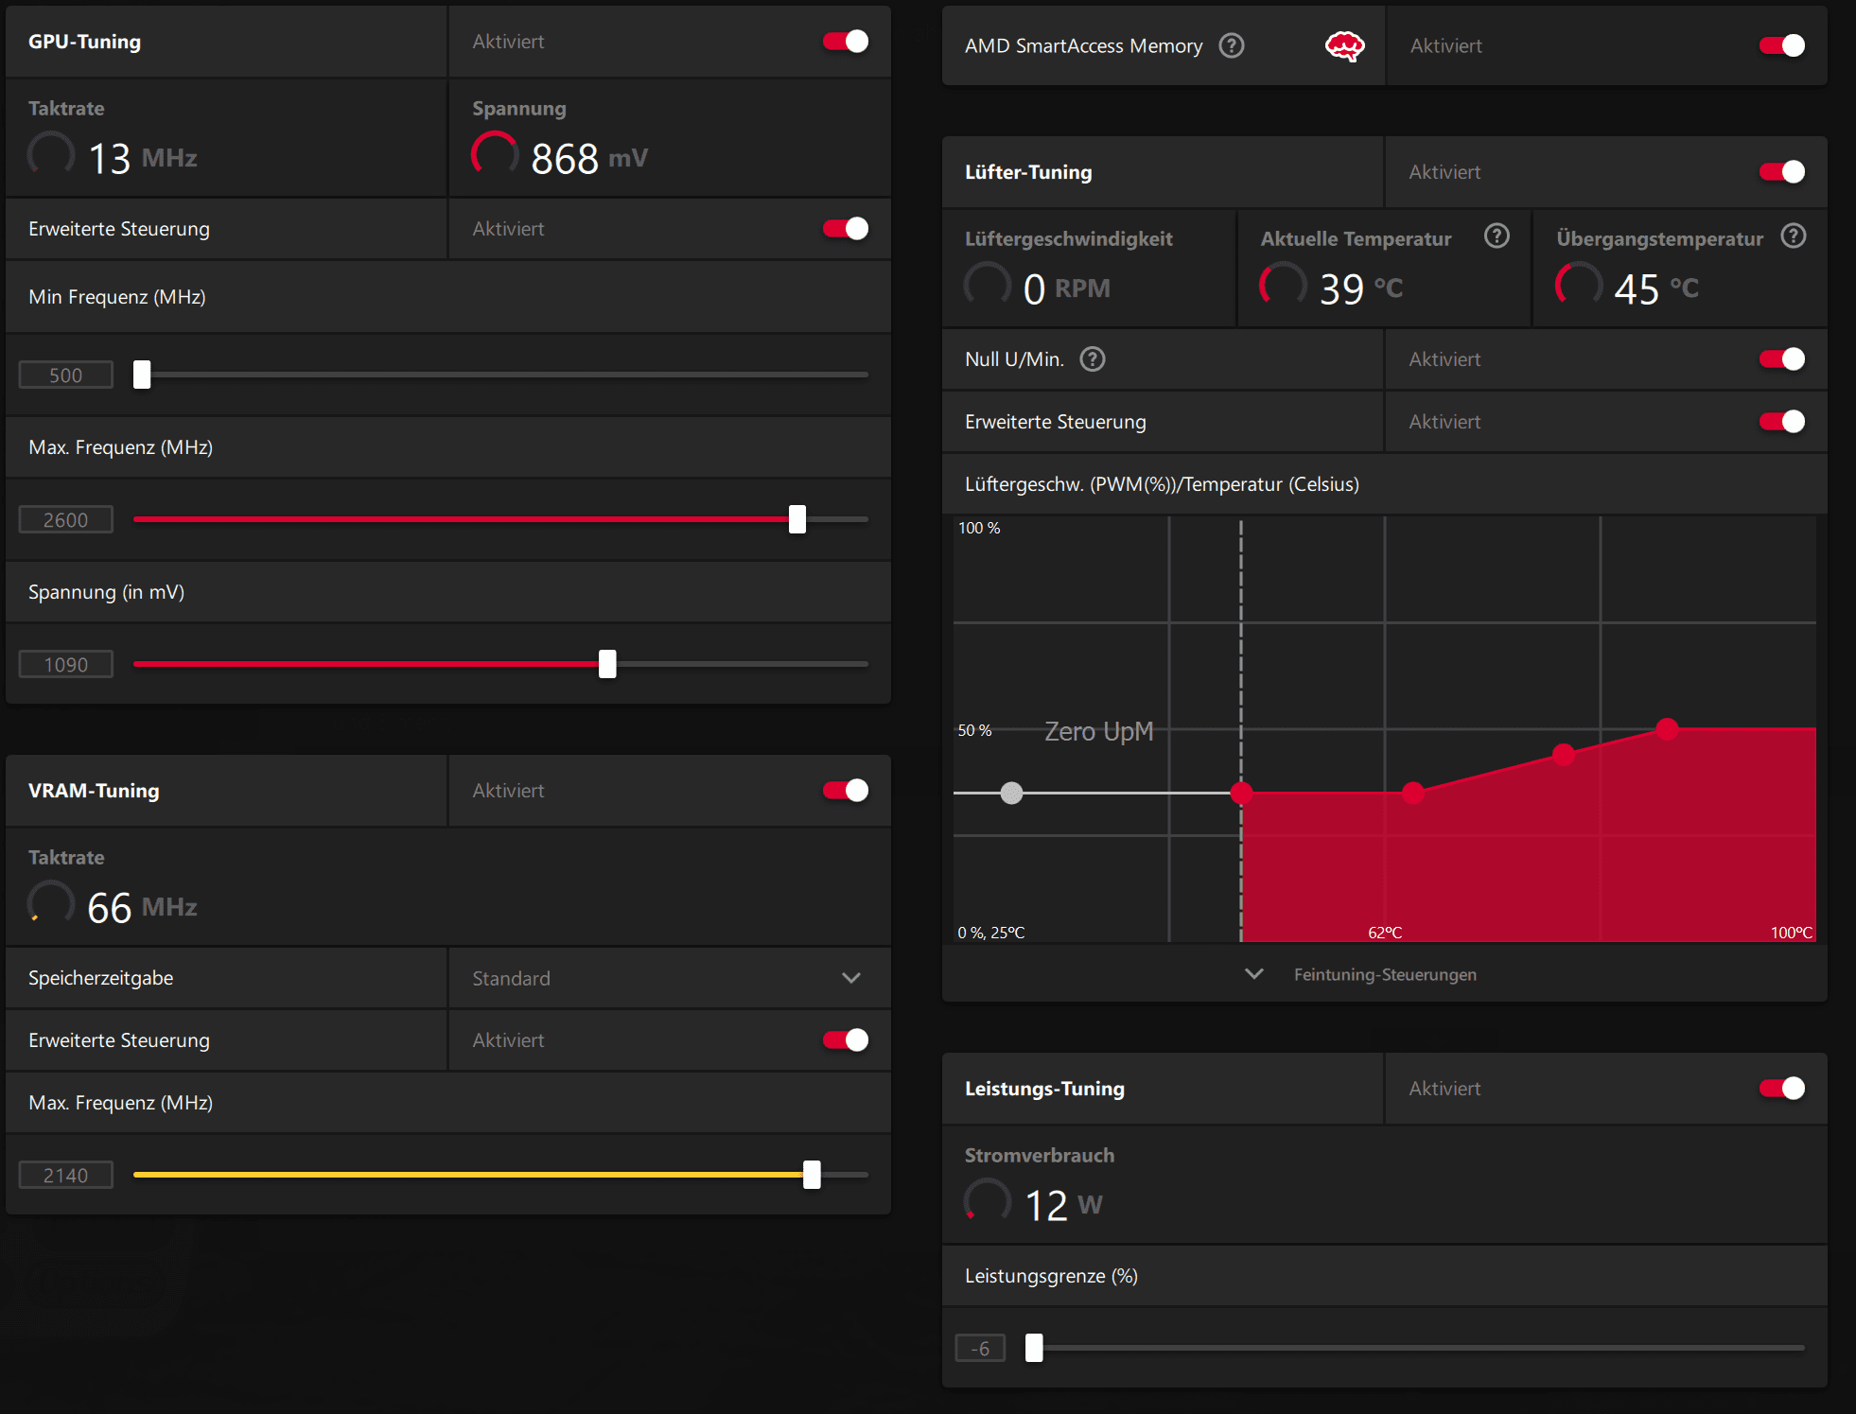Click the Speicherzeitgabe label

tap(100, 978)
